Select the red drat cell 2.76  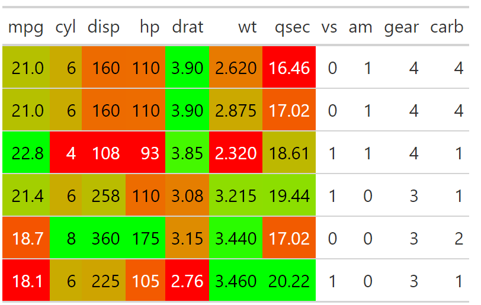187,281
